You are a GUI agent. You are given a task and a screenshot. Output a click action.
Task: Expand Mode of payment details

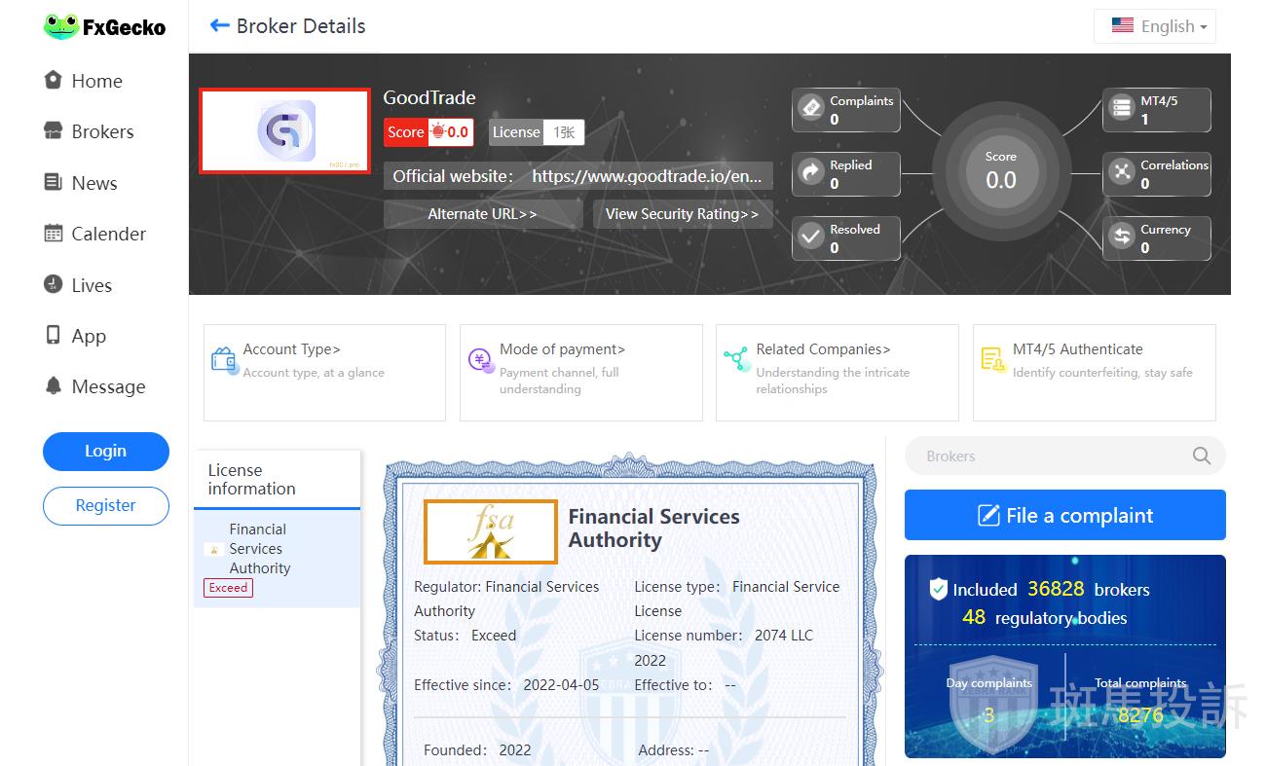click(562, 349)
